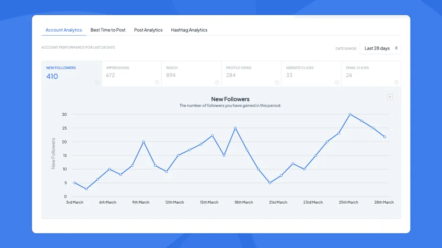
Task: Click the help icon in Email Clicks card
Action: (x=396, y=83)
